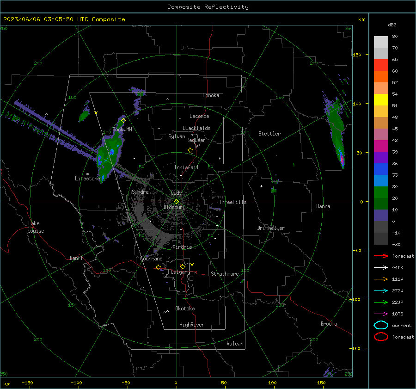416x389 pixels.
Task: Click the yellow 51 dBZ legend swatch
Action: coord(381,99)
